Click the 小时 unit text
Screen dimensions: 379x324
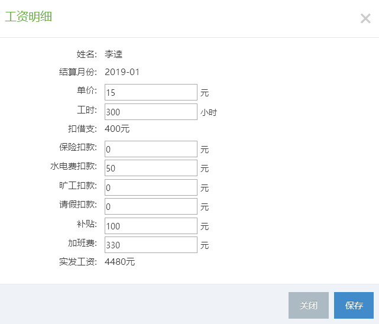[209, 112]
